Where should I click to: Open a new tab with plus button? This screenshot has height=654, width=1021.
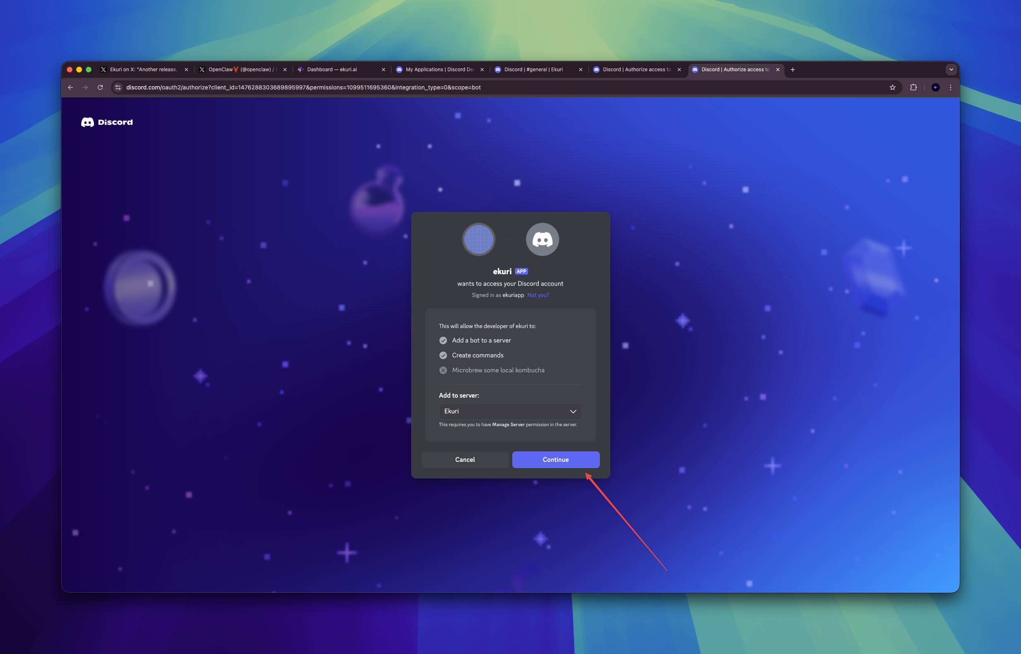[x=792, y=70]
